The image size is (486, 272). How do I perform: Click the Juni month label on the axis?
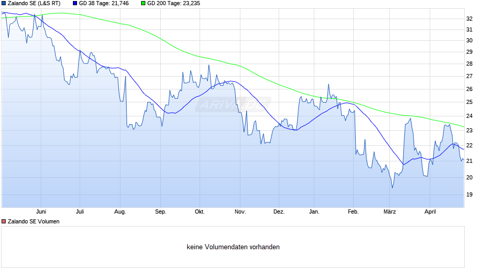point(41,211)
